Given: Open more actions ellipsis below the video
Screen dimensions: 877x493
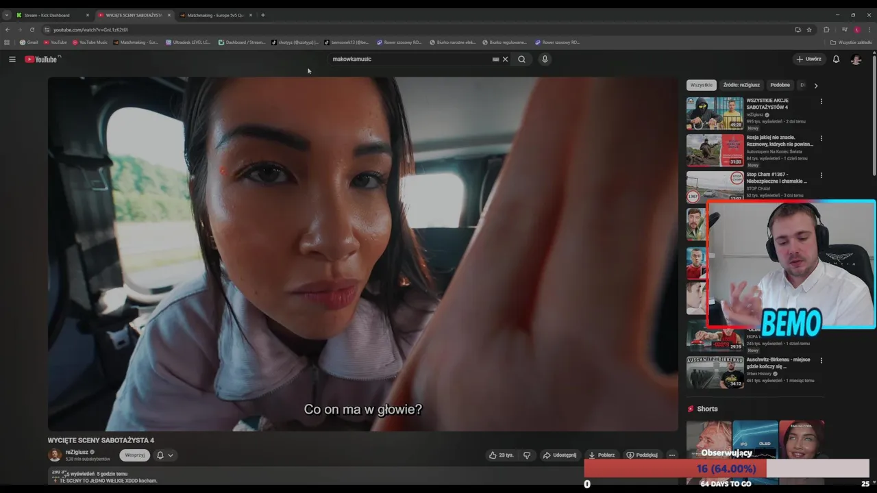Looking at the screenshot, I should click(x=672, y=455).
